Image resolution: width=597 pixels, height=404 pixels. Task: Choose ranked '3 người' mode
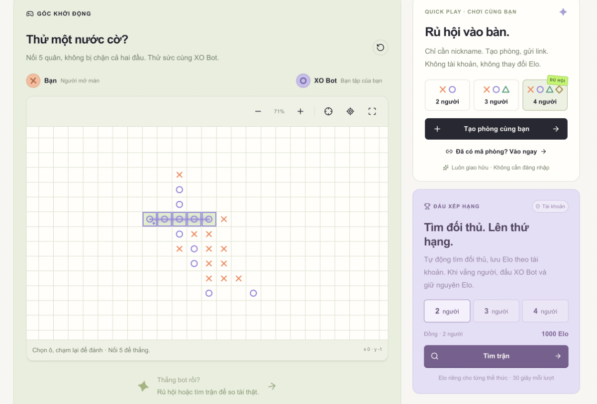tap(496, 311)
